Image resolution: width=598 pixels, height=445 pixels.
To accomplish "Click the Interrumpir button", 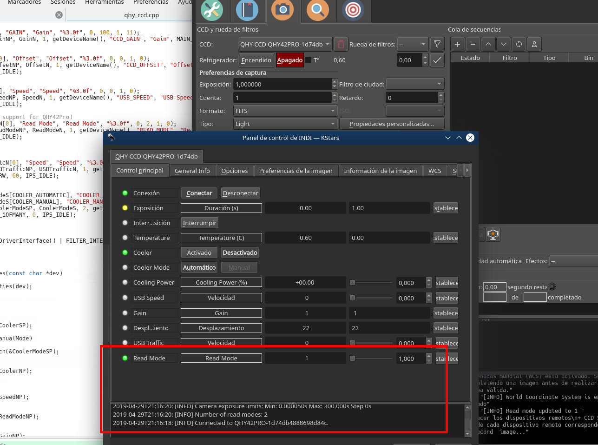I will coord(199,223).
